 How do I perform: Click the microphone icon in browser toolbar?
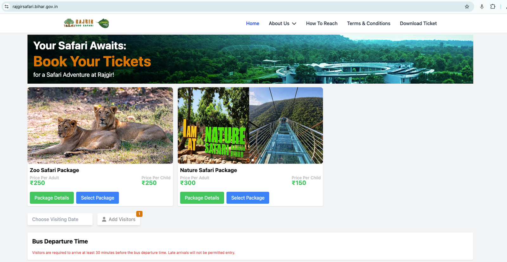pyautogui.click(x=482, y=6)
